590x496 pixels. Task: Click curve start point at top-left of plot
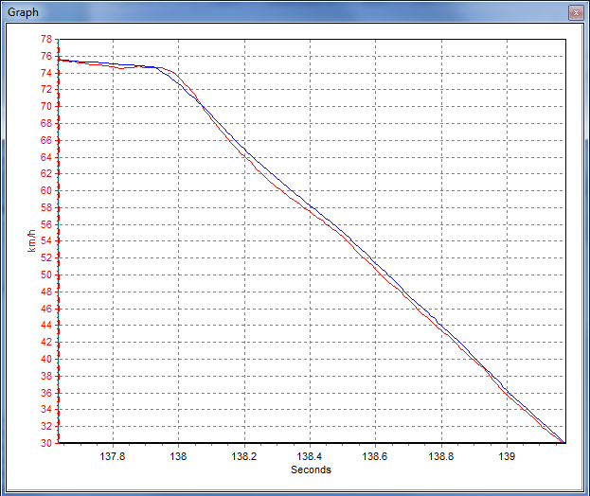tap(60, 60)
